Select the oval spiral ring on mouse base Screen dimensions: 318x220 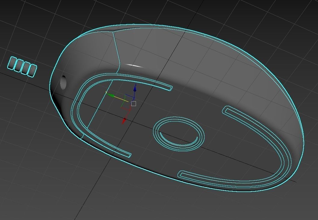tap(179, 134)
